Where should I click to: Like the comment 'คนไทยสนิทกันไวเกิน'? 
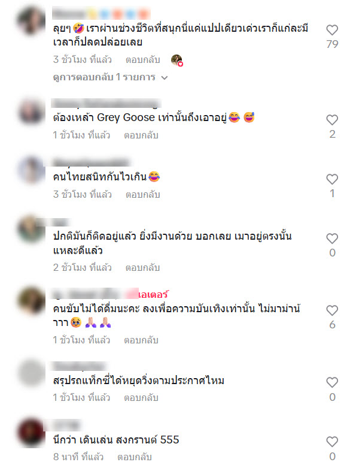click(x=332, y=179)
